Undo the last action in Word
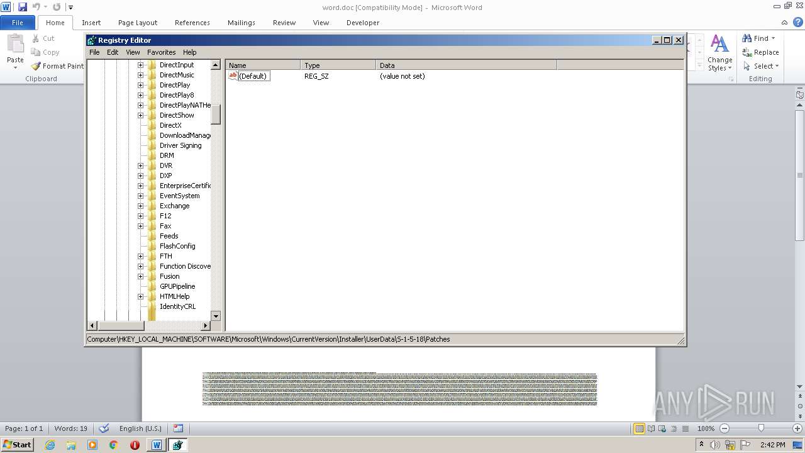The width and height of the screenshot is (805, 453). 36,7
